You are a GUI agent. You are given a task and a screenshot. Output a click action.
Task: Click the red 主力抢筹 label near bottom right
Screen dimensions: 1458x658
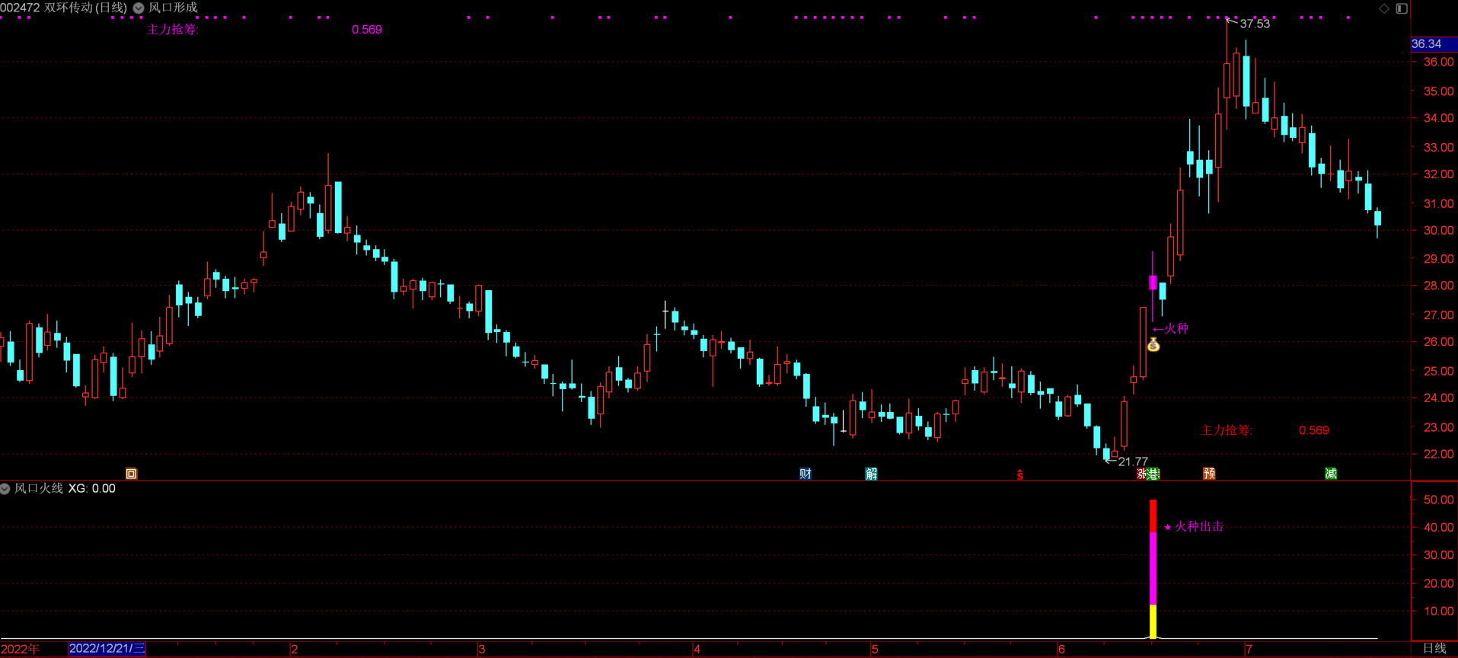[x=1227, y=430]
